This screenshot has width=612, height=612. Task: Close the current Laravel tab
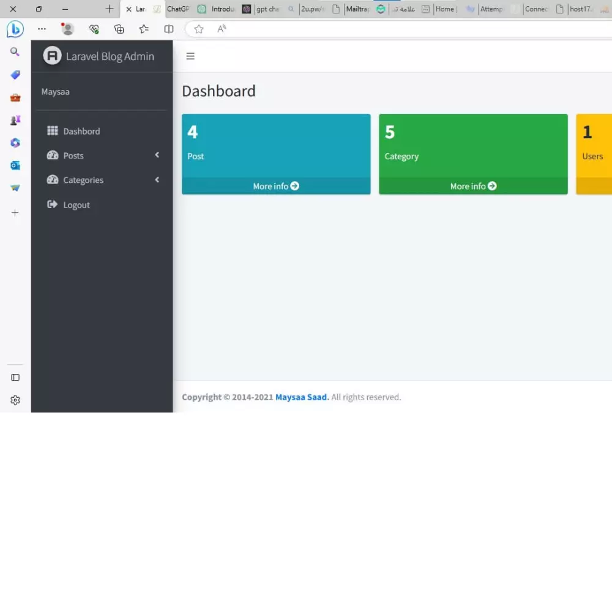(x=129, y=9)
